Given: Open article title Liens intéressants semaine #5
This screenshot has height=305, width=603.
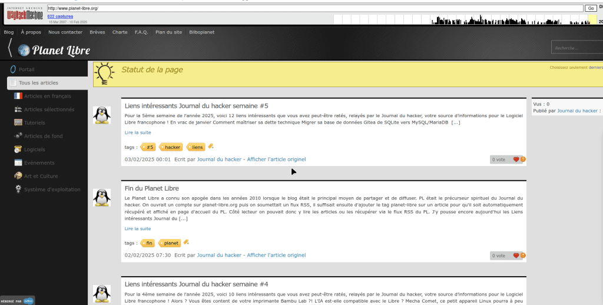Looking at the screenshot, I should pyautogui.click(x=197, y=106).
